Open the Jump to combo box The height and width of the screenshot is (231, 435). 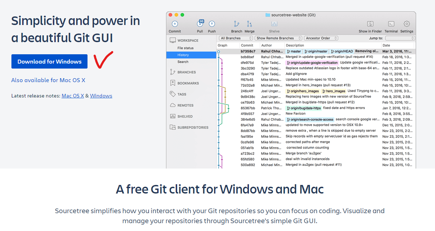[x=400, y=38]
